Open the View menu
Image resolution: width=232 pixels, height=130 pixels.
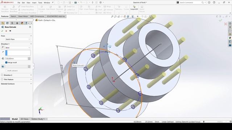pos(28,3)
